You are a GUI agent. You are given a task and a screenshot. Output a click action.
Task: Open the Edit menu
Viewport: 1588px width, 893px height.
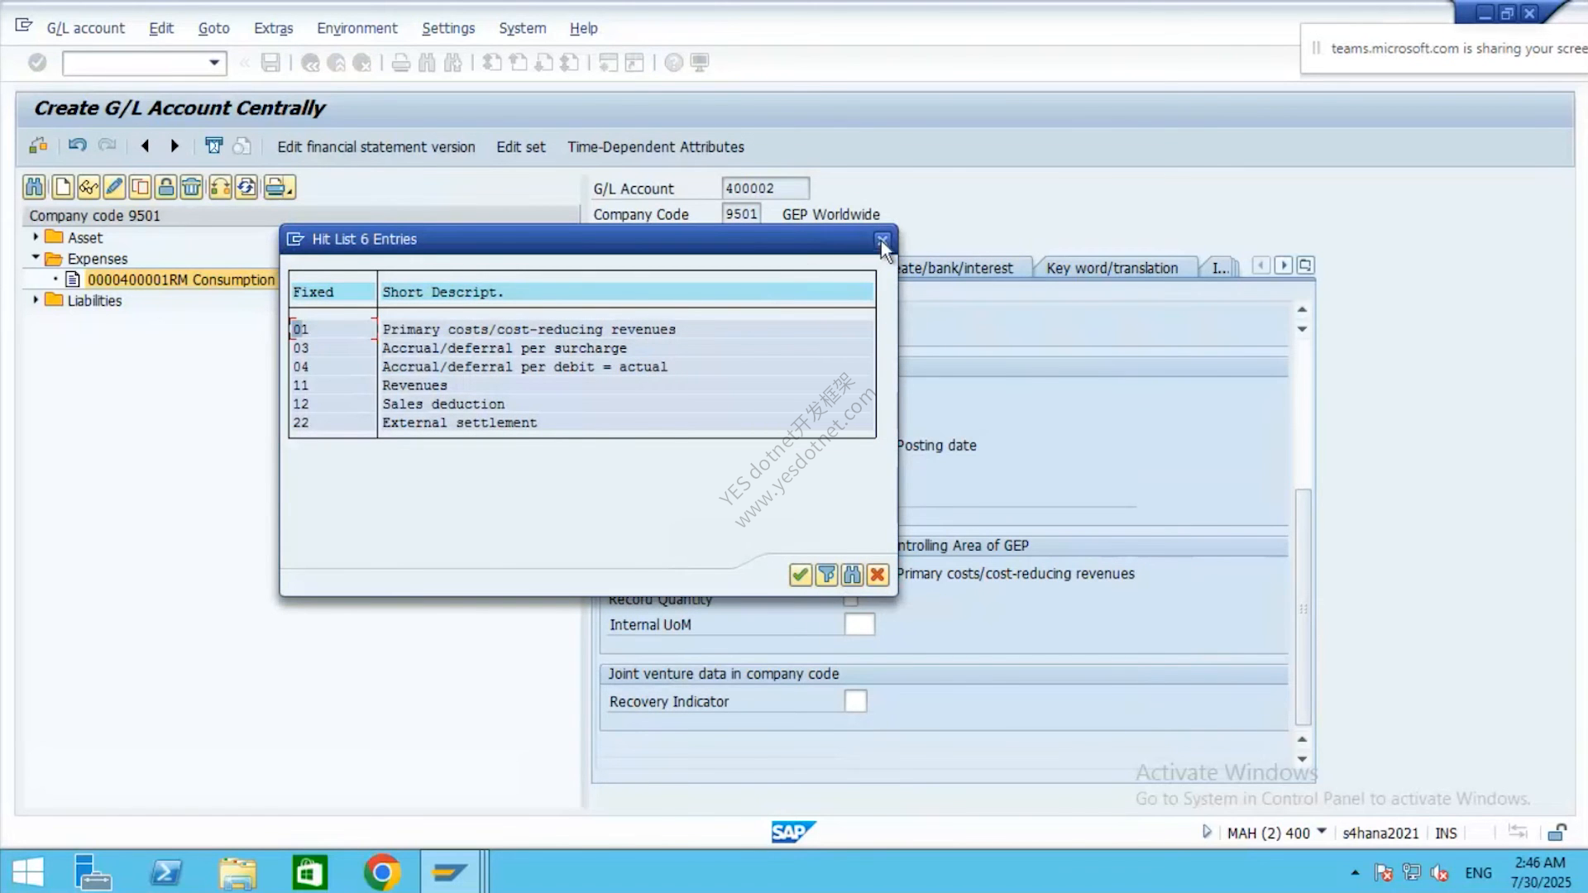[x=161, y=28]
